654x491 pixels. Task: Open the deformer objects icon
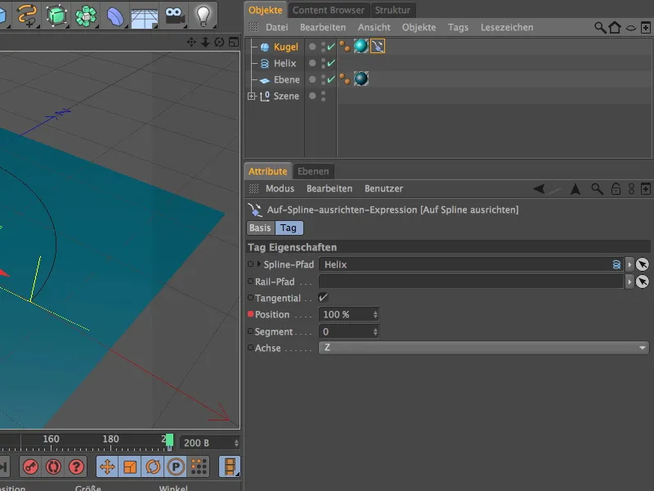(x=115, y=16)
